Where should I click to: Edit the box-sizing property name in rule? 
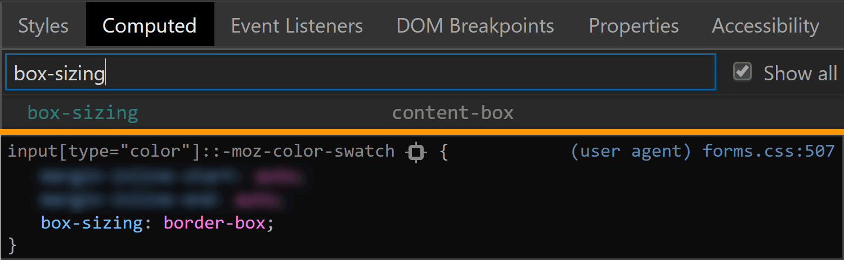point(92,223)
